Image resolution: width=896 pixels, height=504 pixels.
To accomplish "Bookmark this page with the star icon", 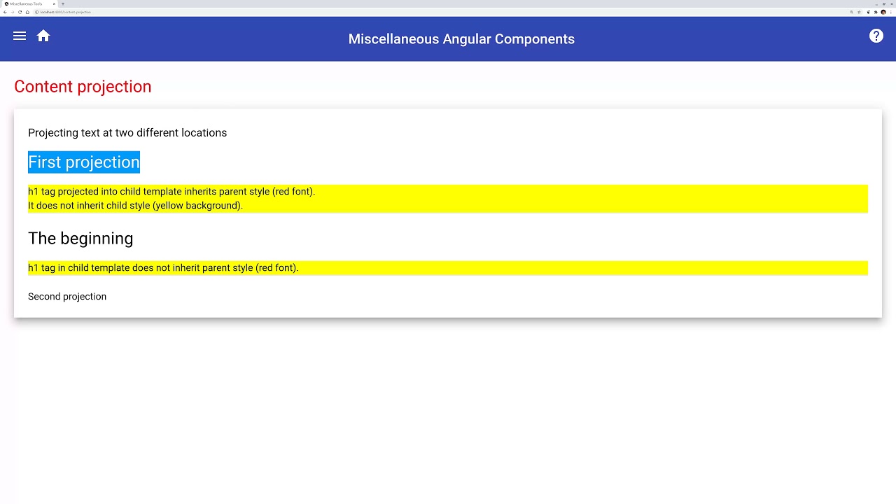I will [x=859, y=12].
